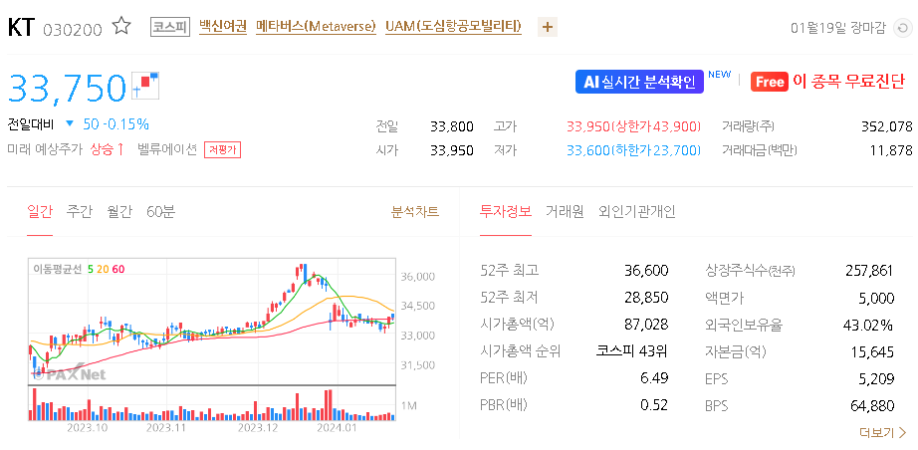Open the 메타버스(Metaverse) theme link
Image resolution: width=918 pixels, height=450 pixels.
[x=317, y=26]
